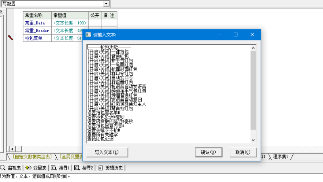323x182 pixels.
Task: Click the 备注 column header
Action: tap(109, 15)
